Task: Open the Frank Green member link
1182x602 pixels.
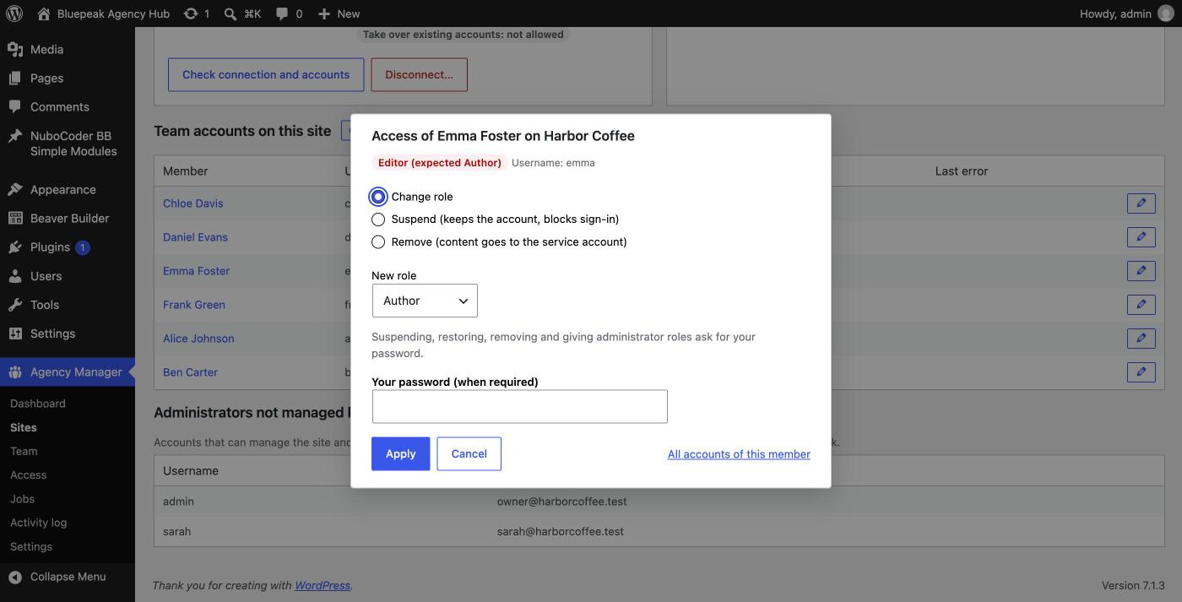Action: pyautogui.click(x=194, y=305)
